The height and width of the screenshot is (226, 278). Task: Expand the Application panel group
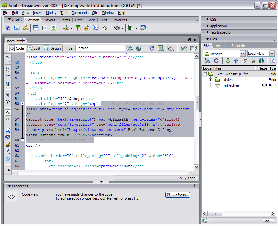click(208, 26)
